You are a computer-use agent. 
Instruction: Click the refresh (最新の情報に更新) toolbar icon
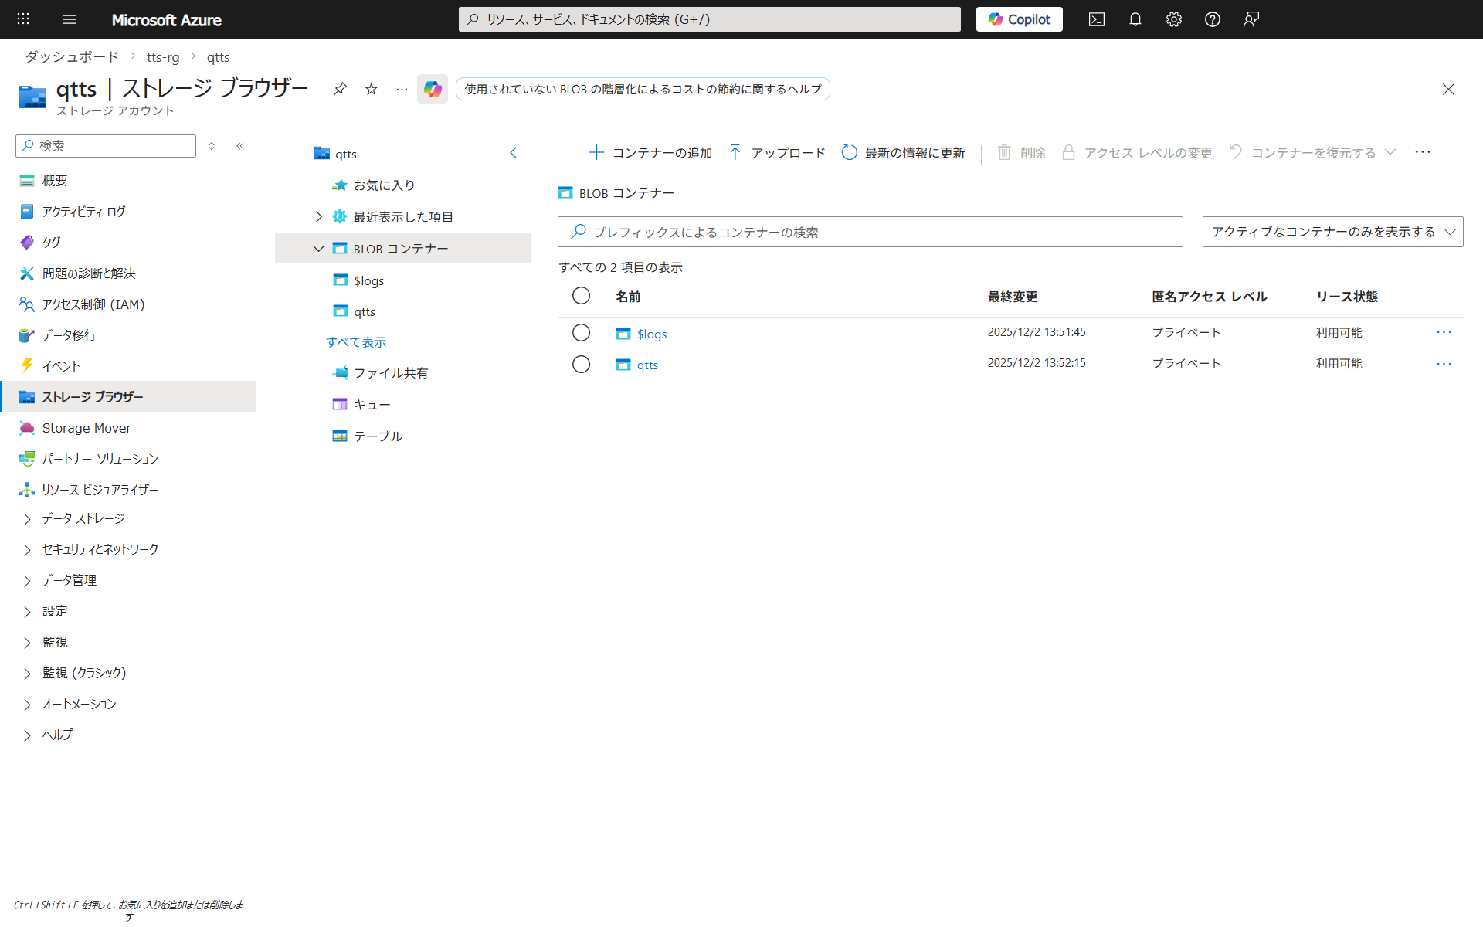[x=849, y=152]
